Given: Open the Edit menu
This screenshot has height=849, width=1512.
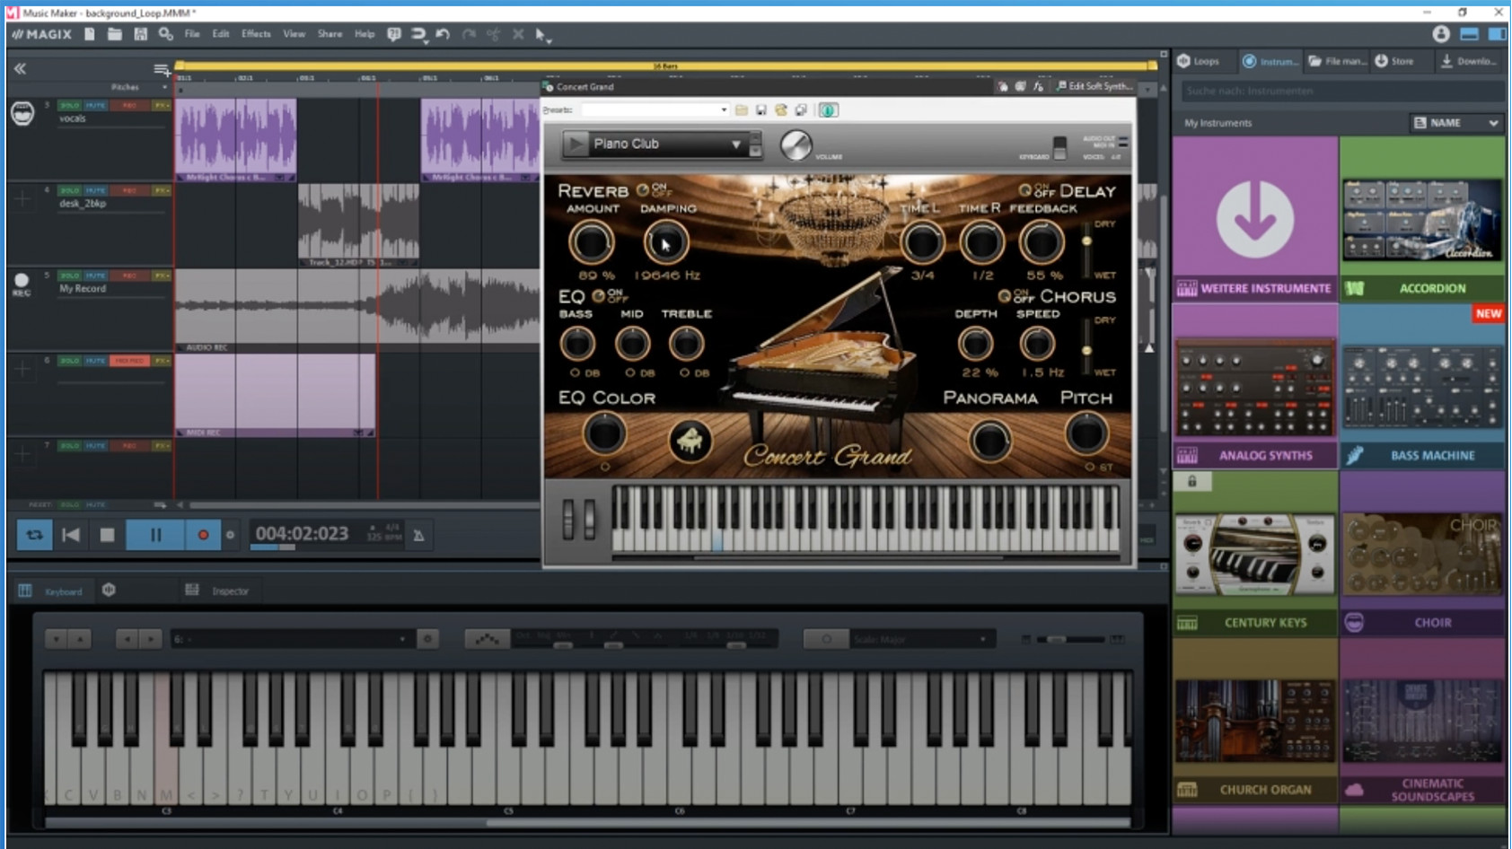Looking at the screenshot, I should (221, 34).
